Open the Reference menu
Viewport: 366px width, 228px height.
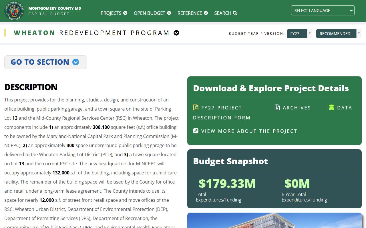point(193,13)
